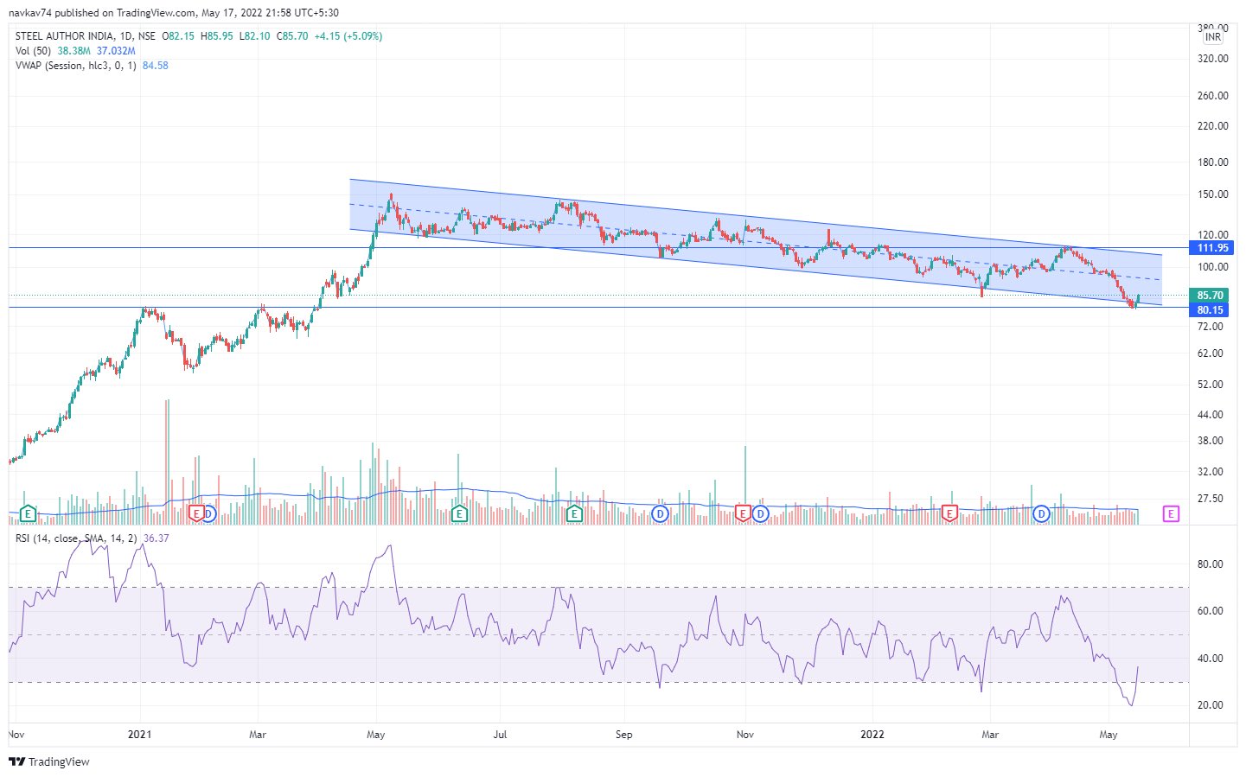Click the 80.00 RSI axis label

click(1210, 564)
